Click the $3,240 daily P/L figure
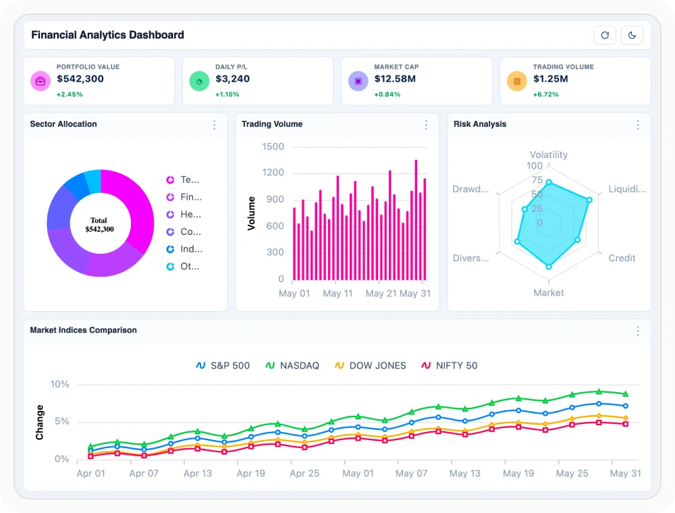675x513 pixels. pyautogui.click(x=232, y=79)
